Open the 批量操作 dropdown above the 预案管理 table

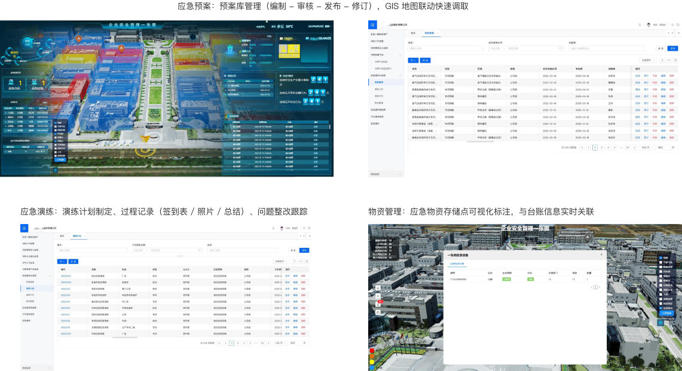[x=648, y=60]
